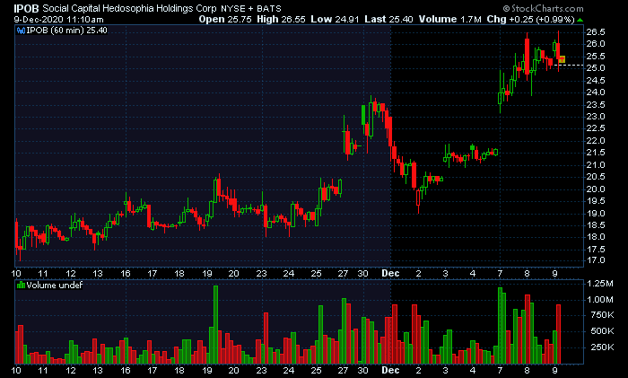628x378 pixels.
Task: Click the 'Last 25.40' value
Action: point(388,19)
